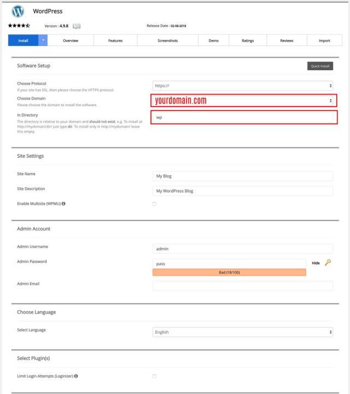Screen dimensions: 350x394
Task: Click the Enable Multisite (WPMU) label
Action: (39, 204)
